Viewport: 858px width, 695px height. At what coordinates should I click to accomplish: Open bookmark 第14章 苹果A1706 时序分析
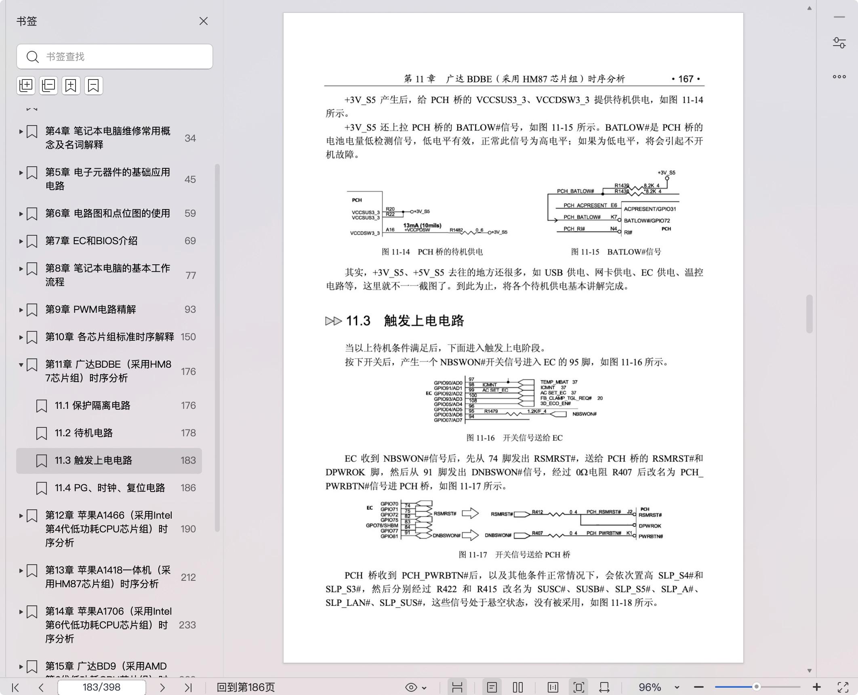pyautogui.click(x=109, y=625)
